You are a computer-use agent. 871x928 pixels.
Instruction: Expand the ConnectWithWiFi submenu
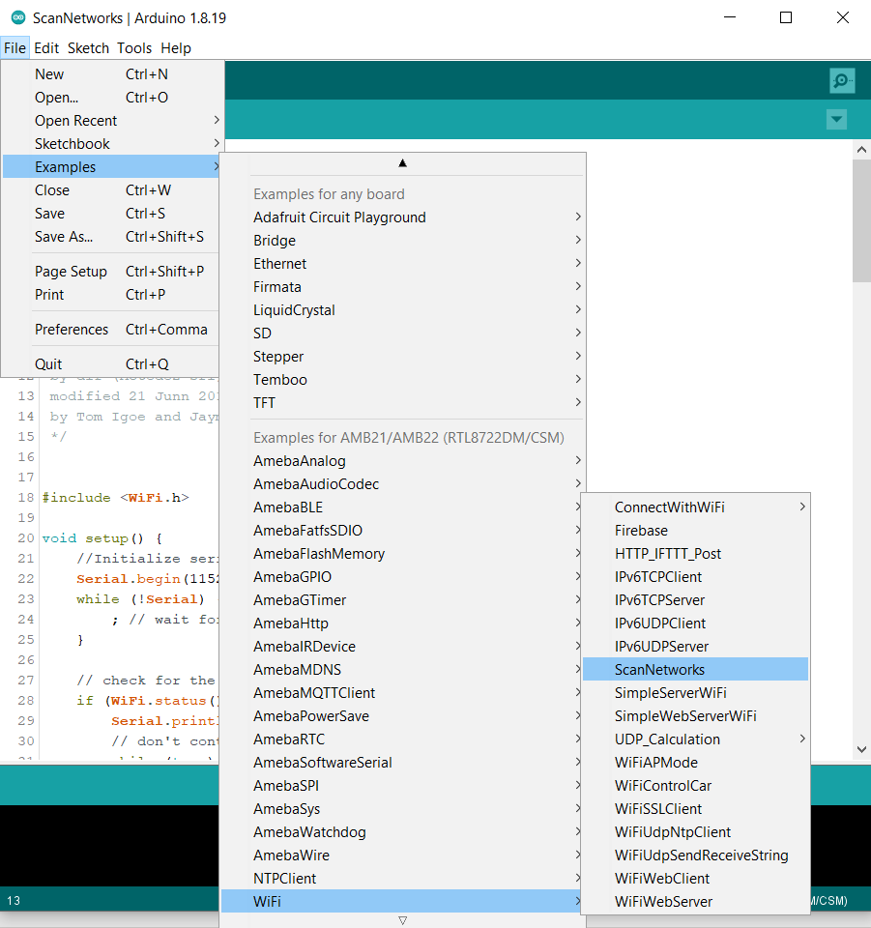695,507
